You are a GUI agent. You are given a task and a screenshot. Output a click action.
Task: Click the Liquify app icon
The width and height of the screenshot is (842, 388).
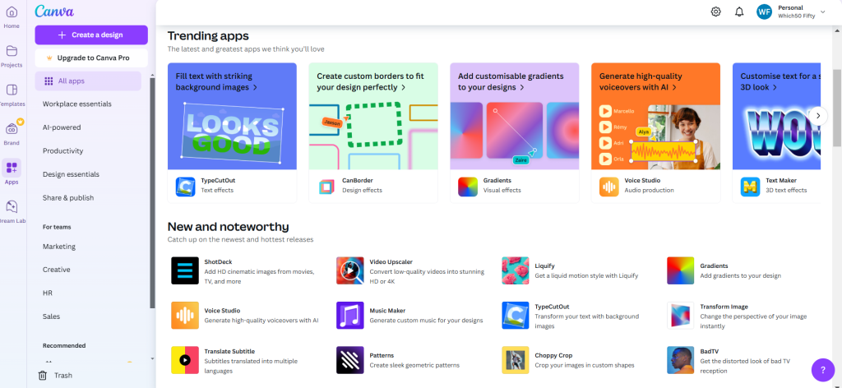[x=515, y=270]
